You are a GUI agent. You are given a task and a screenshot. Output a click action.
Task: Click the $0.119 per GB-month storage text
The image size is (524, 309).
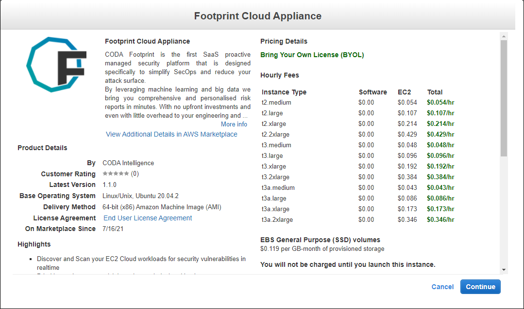(x=322, y=248)
